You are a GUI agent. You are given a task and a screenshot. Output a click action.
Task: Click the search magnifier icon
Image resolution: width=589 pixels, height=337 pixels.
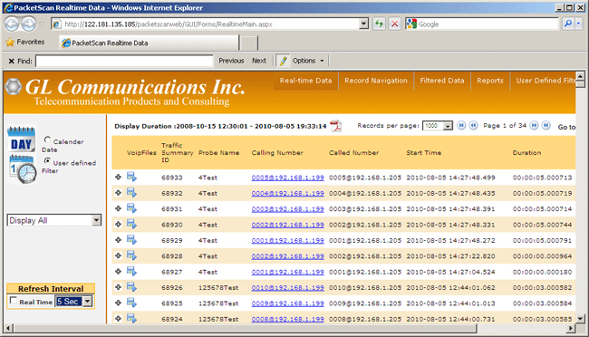[567, 24]
